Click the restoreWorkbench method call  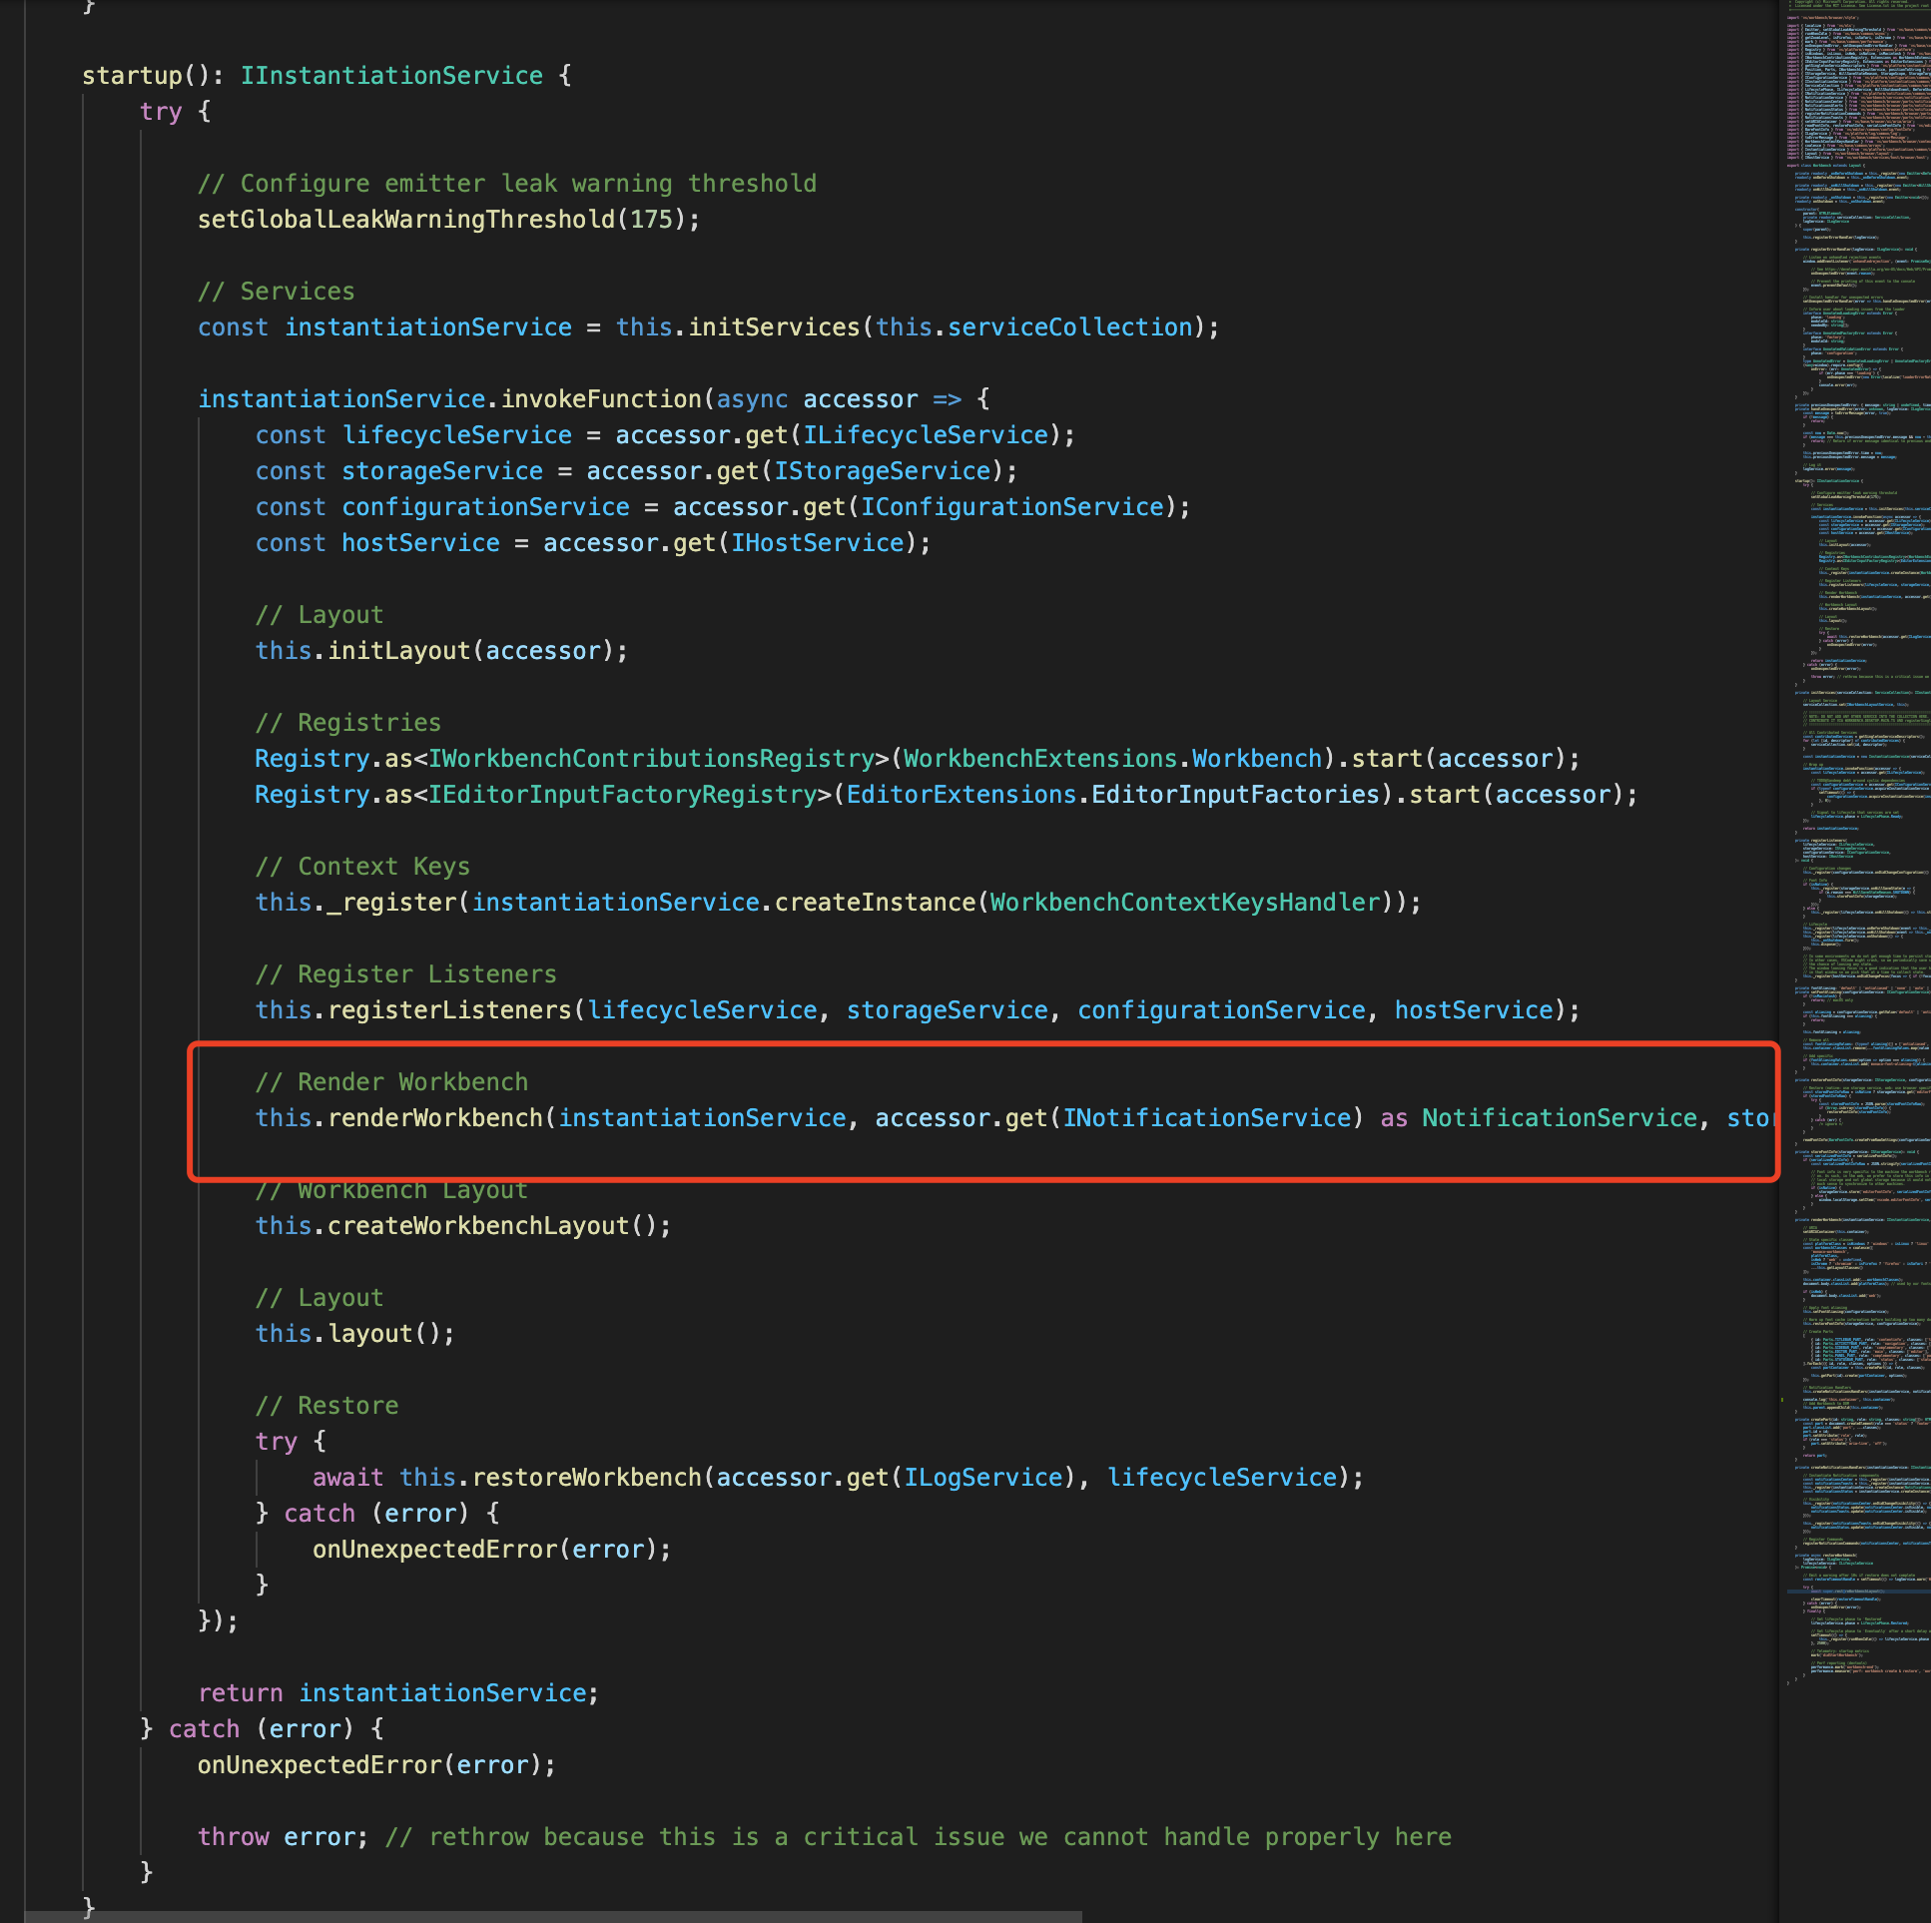[587, 1479]
